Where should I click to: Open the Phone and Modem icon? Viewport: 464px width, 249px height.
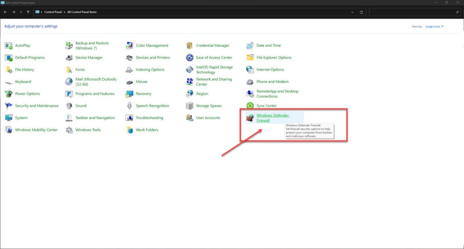coord(250,82)
